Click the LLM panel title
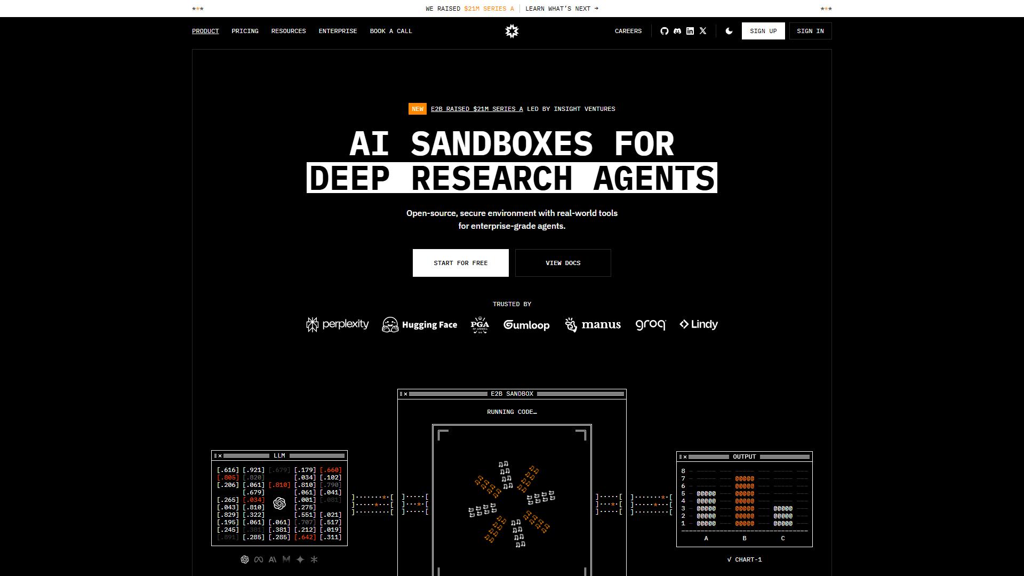Viewport: 1024px width, 576px height. (x=279, y=455)
